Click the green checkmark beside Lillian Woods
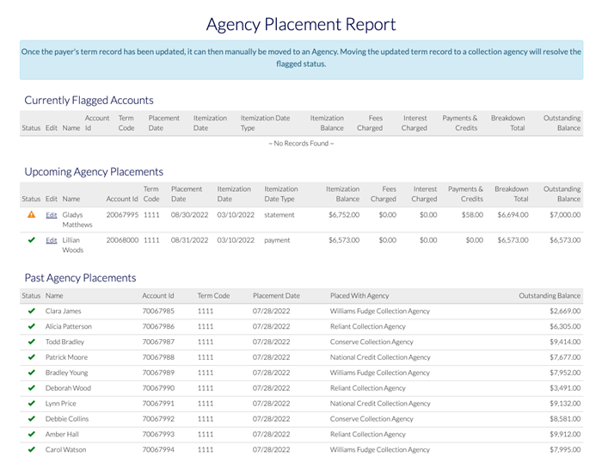 click(x=31, y=240)
